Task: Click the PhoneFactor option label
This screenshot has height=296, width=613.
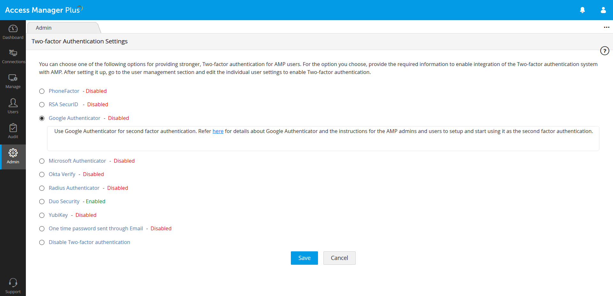Action: pyautogui.click(x=64, y=91)
